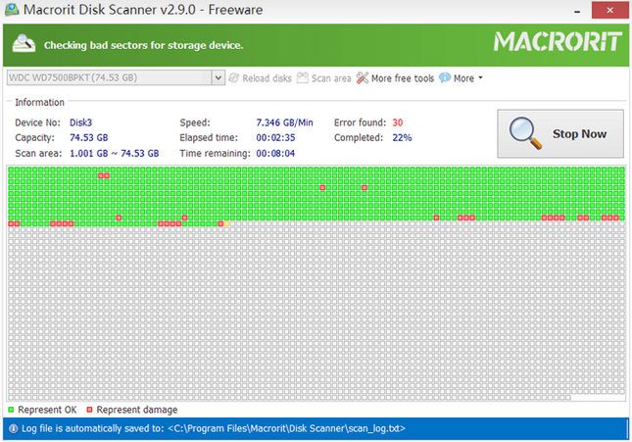Click the More free tools label
Image resolution: width=632 pixels, height=442 pixels.
tap(403, 78)
